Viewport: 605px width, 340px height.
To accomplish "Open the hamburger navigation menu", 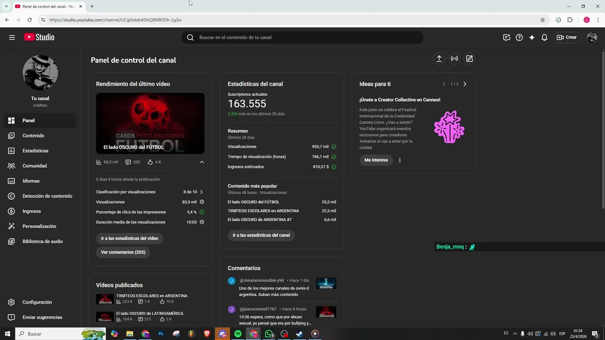I will click(x=12, y=37).
